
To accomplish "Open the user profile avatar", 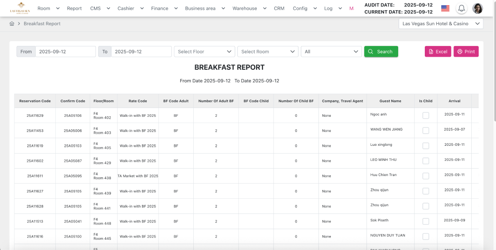I will [x=478, y=8].
